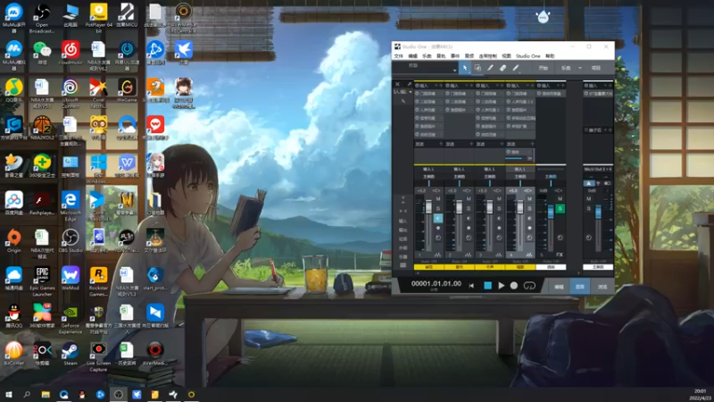
Task: Click the channel 1 yellow name label
Action: 429,267
